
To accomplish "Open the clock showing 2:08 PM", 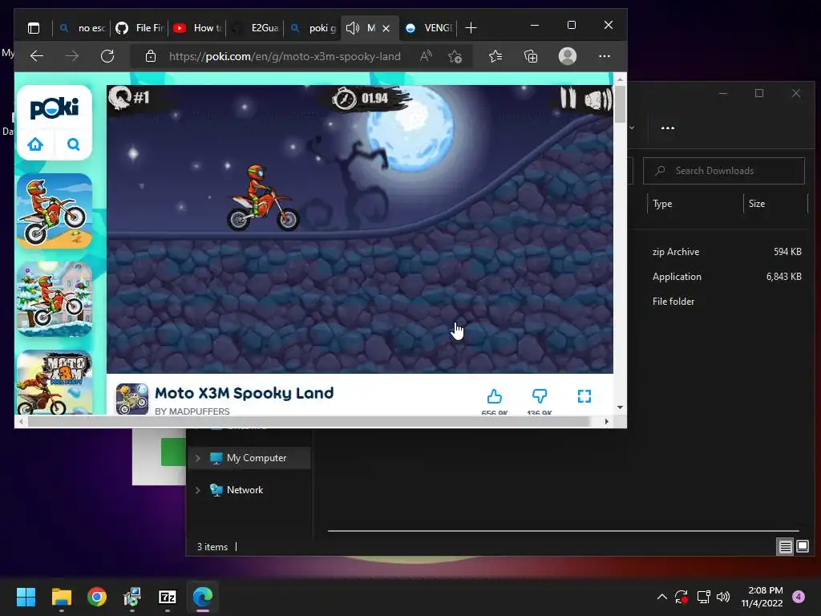I will (x=762, y=597).
